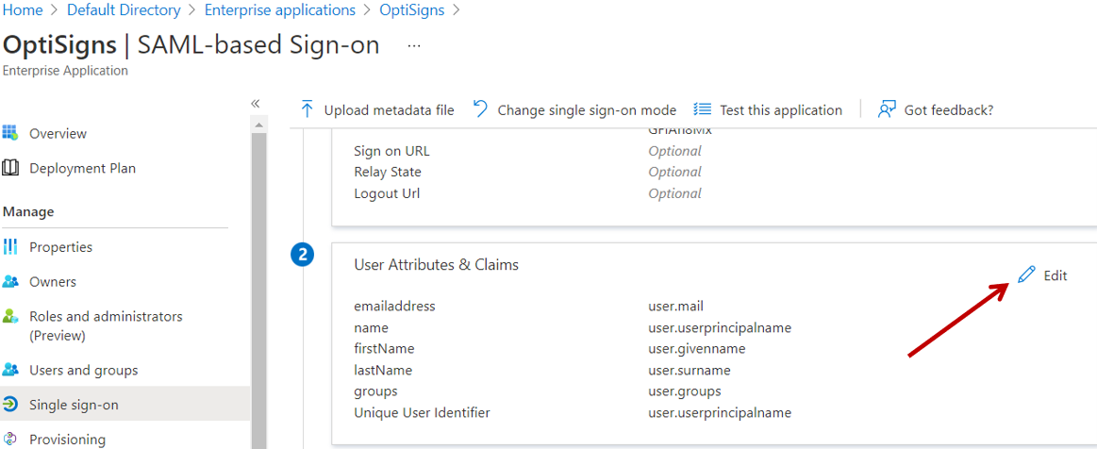The width and height of the screenshot is (1097, 449).
Task: Click the Properties bars icon
Action: click(9, 246)
